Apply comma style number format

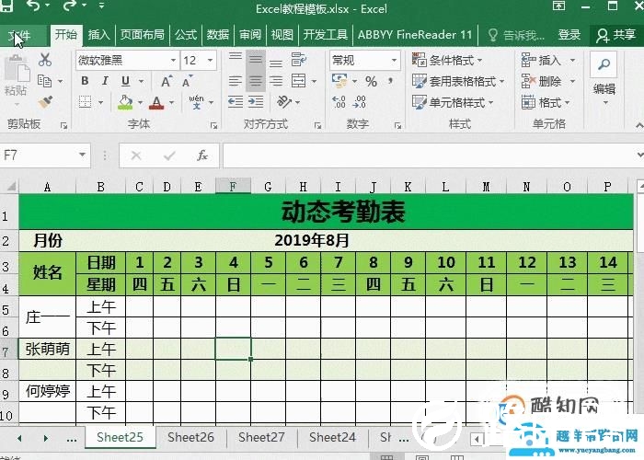391,81
